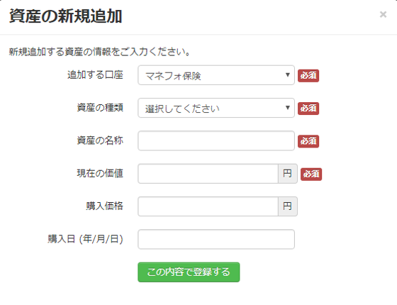Screen dimensions: 397x305
Task: Click the arrow on the 追加する口座 selector
Action: 287,75
